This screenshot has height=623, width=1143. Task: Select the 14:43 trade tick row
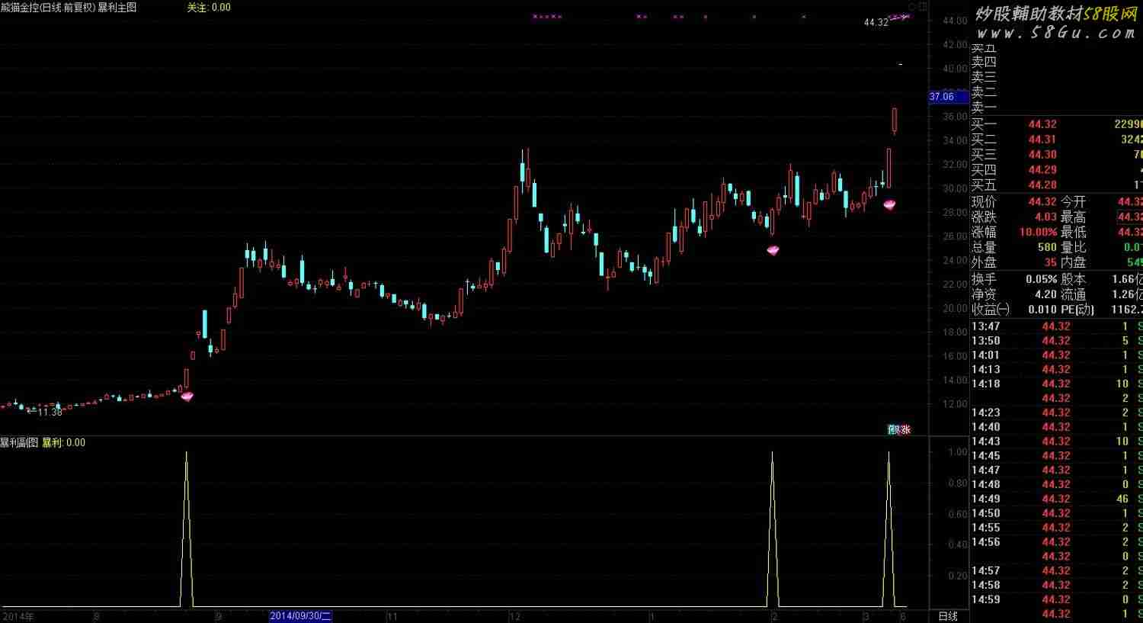pos(1057,442)
